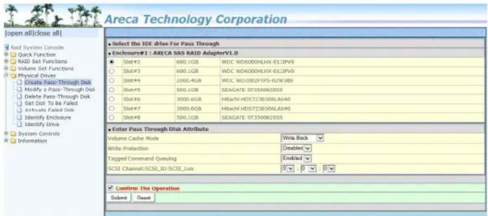Open Activate Failed Disk page
The image size is (488, 216).
click(x=49, y=110)
